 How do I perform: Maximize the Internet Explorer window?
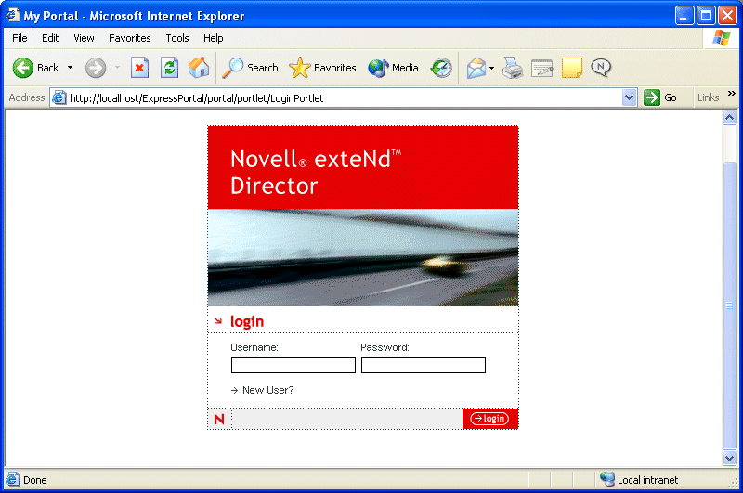click(x=706, y=16)
